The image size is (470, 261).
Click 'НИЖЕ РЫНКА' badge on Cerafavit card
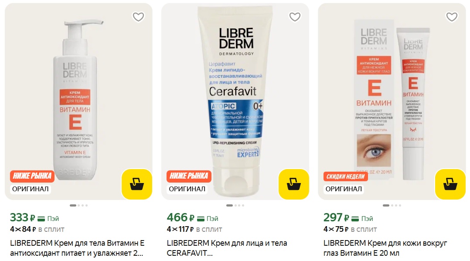pos(189,176)
